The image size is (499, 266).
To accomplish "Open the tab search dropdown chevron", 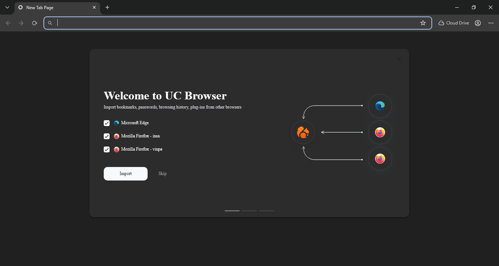I will coord(7,7).
